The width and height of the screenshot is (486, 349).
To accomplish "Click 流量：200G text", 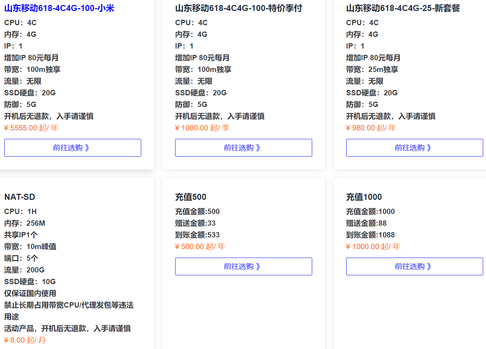I will click(x=24, y=270).
